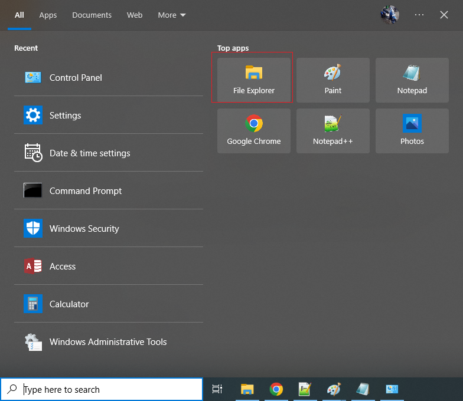Launch Notepad tile in Top apps
Viewport: 463px width, 401px height.
coord(412,80)
